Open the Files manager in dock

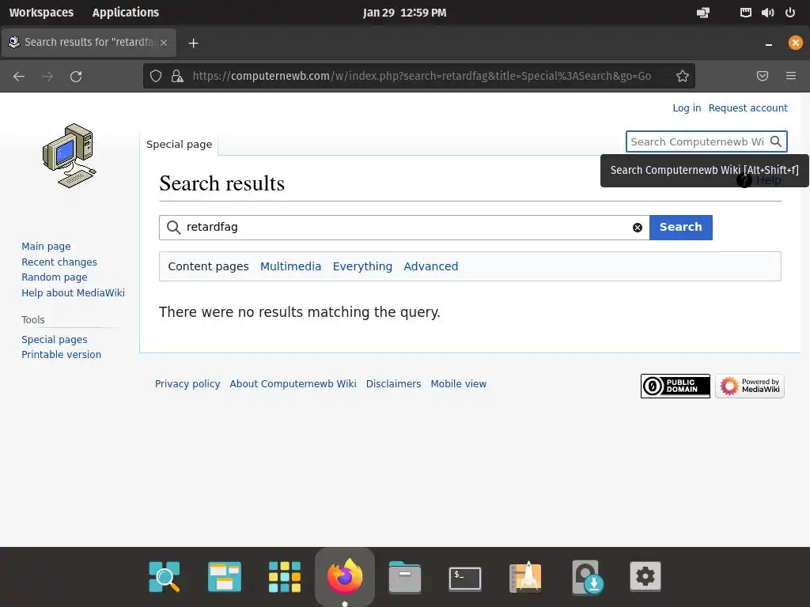click(x=404, y=576)
